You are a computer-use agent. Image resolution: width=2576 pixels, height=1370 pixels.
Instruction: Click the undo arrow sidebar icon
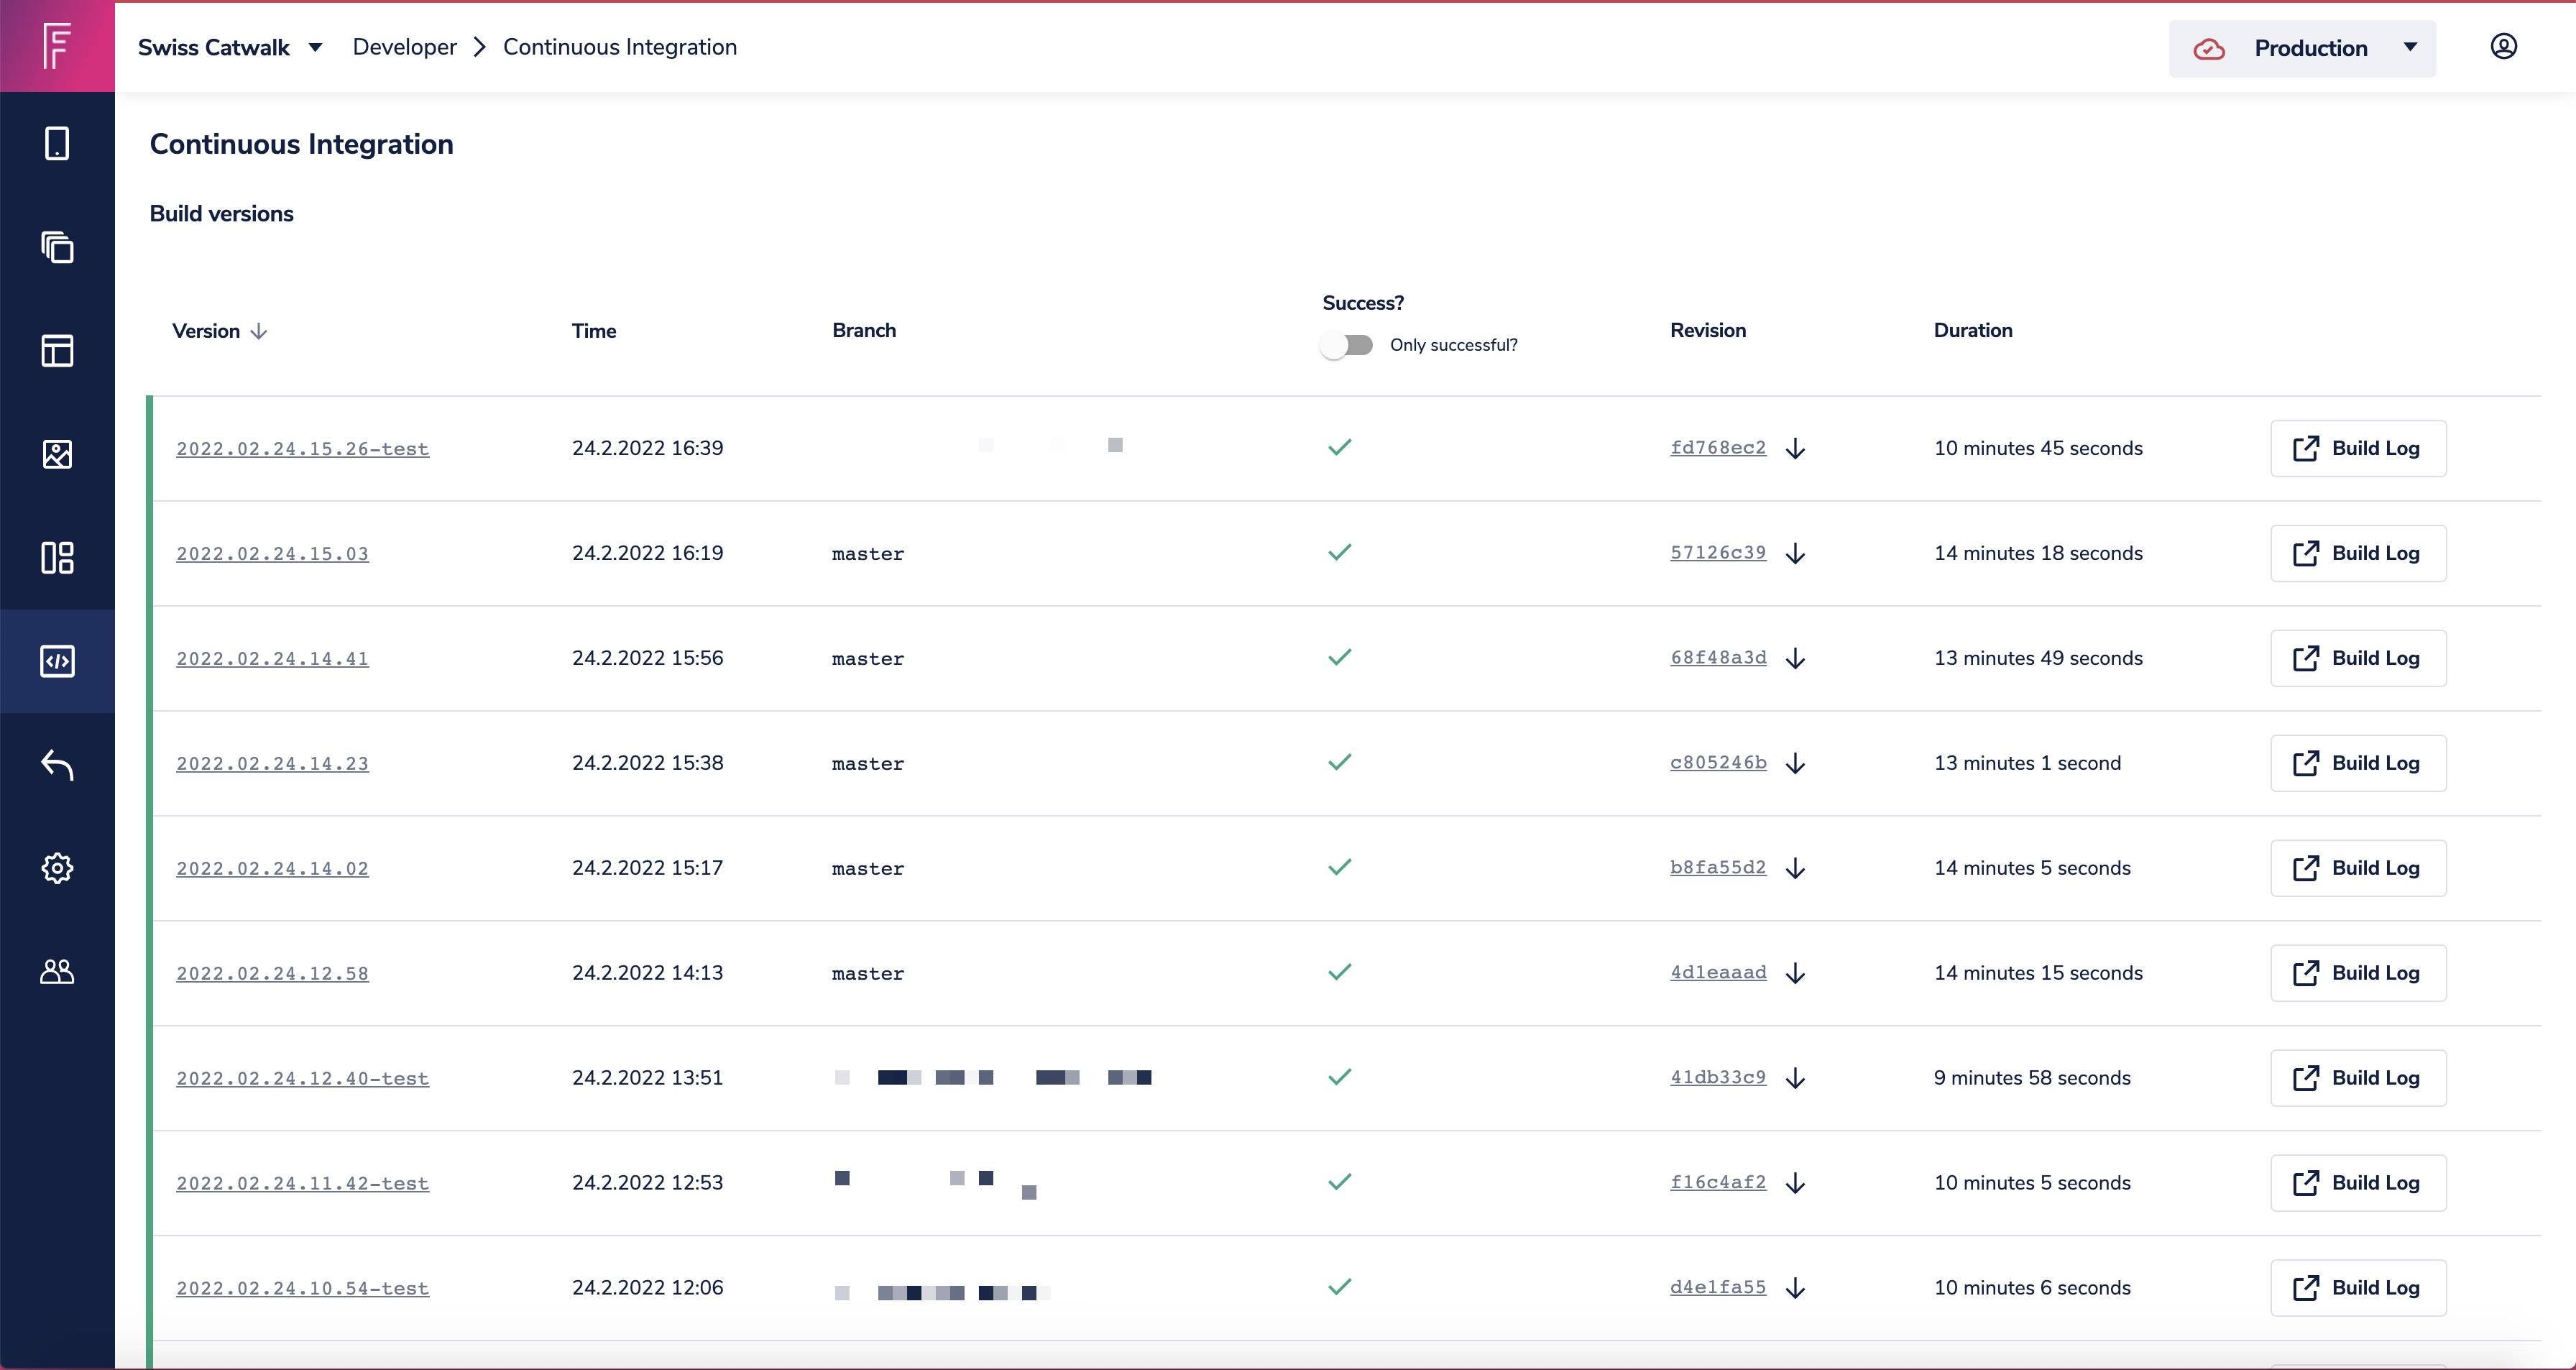click(x=57, y=765)
